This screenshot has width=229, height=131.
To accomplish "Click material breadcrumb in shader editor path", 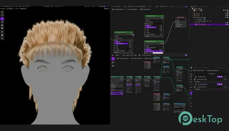I will click(146, 9).
